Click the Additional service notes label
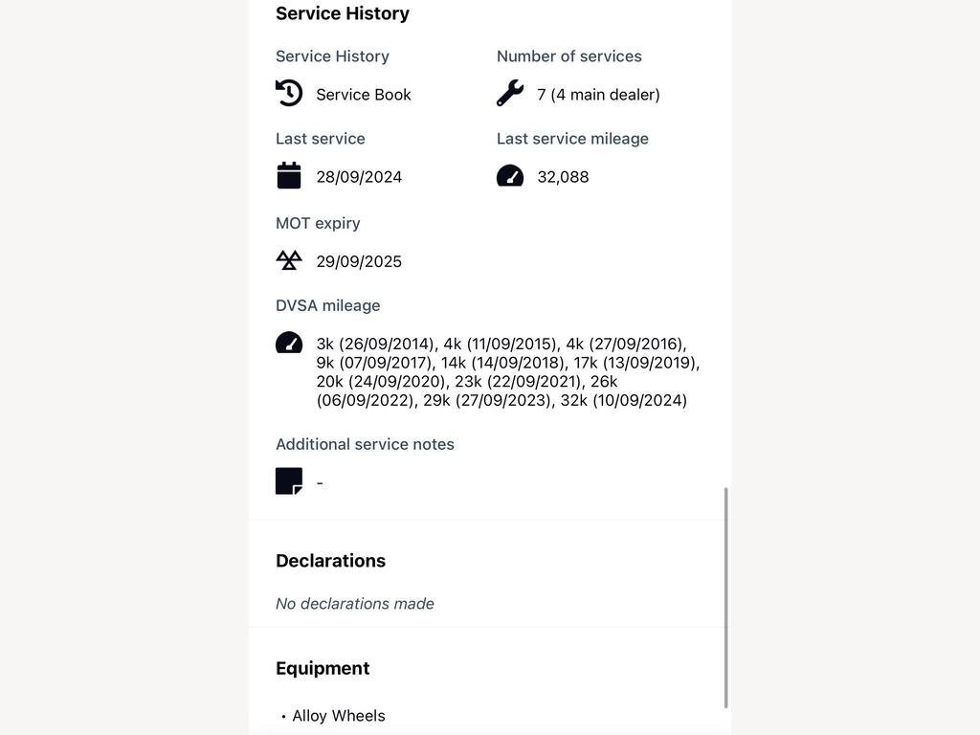Image resolution: width=980 pixels, height=735 pixels. 365,444
